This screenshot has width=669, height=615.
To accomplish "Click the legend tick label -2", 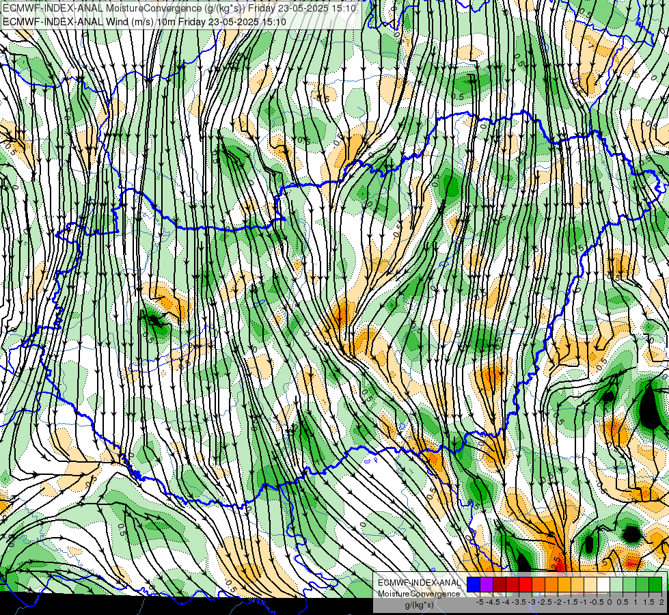I will (558, 602).
